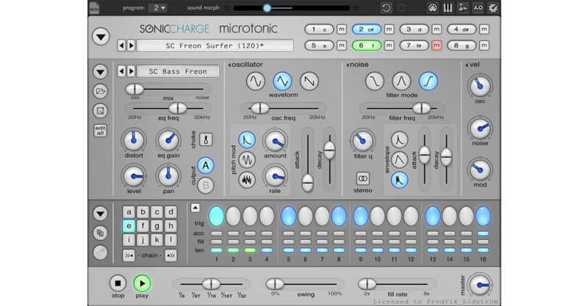This screenshot has width=588, height=306.
Task: Select the triangle oscillator waveform
Action: pyautogui.click(x=282, y=81)
